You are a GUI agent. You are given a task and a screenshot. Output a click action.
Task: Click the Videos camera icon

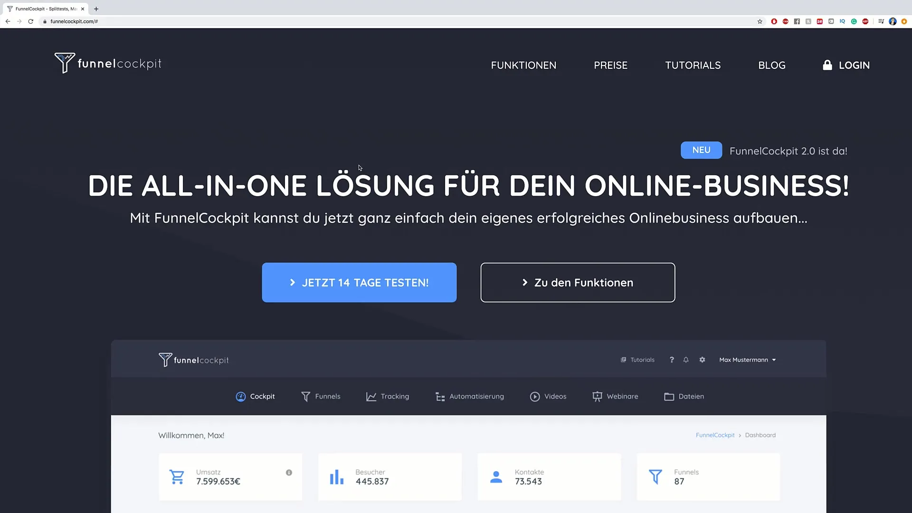535,396
